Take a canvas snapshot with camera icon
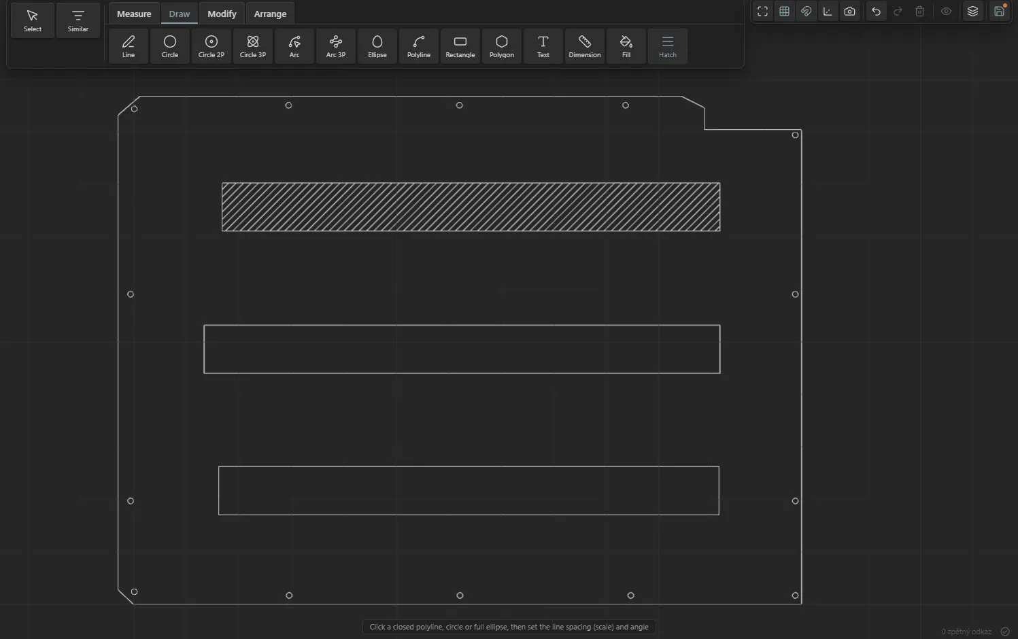Screen dimensions: 1018x639 coord(850,12)
